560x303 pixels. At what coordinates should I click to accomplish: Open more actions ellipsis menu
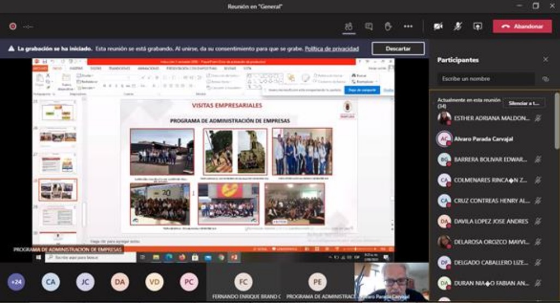(x=408, y=26)
